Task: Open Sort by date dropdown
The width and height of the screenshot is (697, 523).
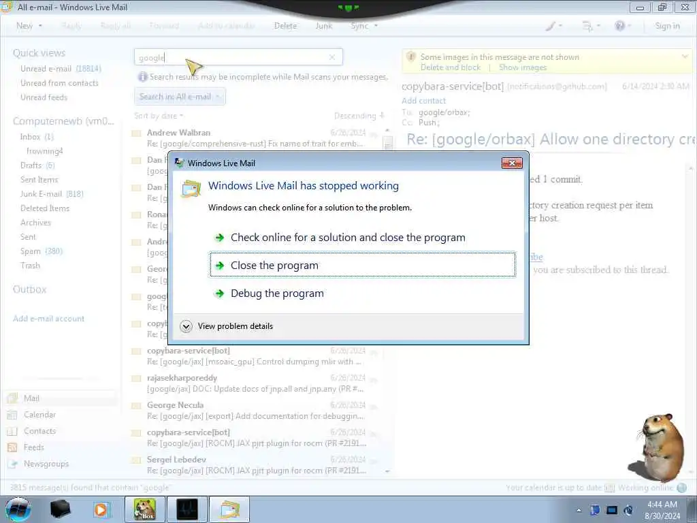Action: (x=159, y=116)
